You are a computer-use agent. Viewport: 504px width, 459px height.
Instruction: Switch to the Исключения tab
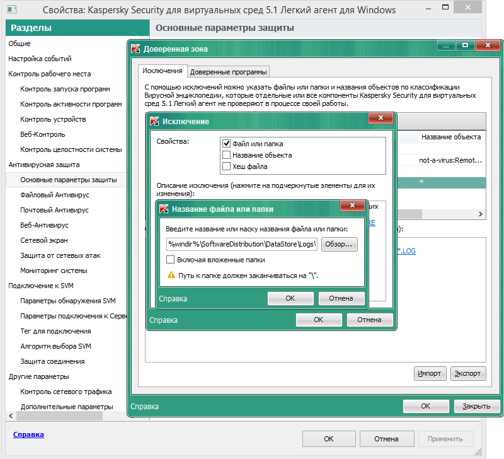(163, 71)
